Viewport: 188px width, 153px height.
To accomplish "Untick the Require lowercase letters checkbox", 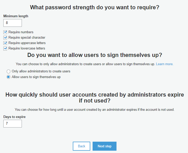I will 5,48.
